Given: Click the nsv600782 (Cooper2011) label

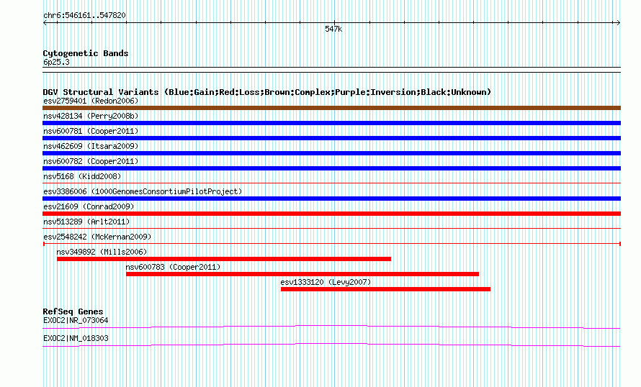Looking at the screenshot, I should [x=91, y=161].
